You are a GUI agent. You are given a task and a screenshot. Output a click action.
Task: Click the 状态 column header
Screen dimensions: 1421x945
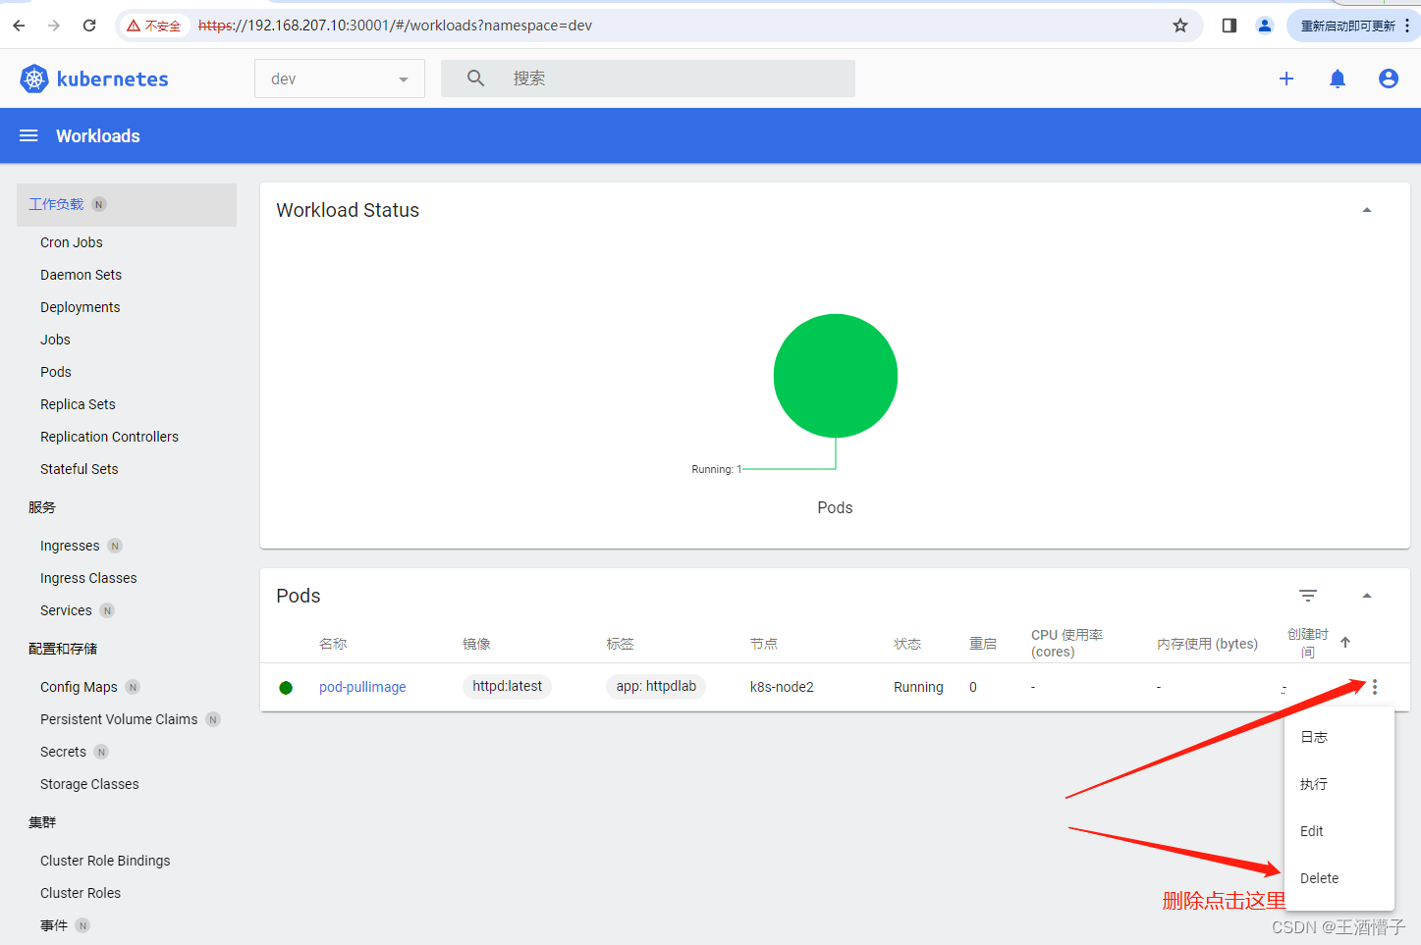pos(907,644)
